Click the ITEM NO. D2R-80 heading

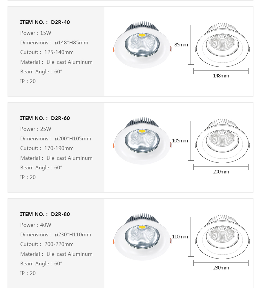click(45, 214)
